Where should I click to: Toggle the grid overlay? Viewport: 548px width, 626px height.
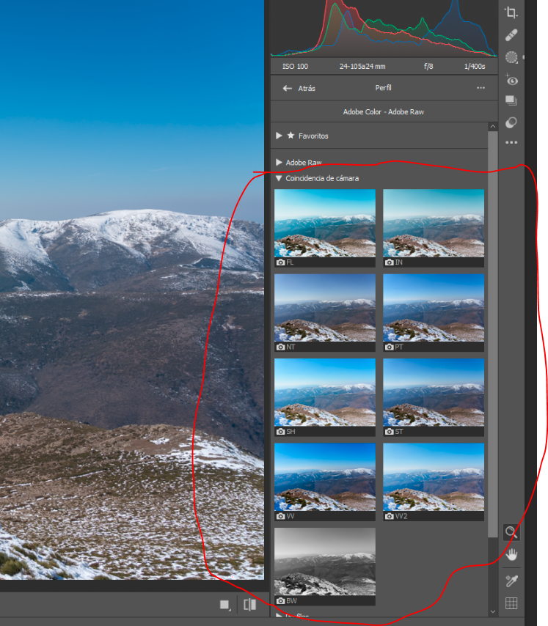[x=511, y=604]
